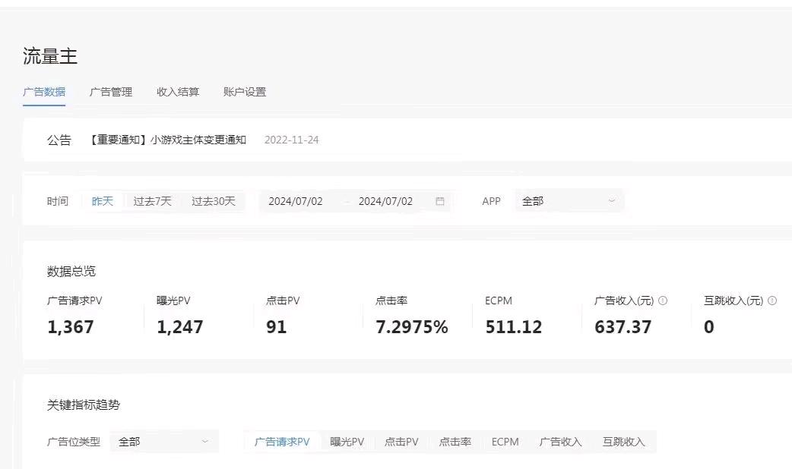792x469 pixels.
Task: Click the 广告收入 value 637.37
Action: coord(623,327)
